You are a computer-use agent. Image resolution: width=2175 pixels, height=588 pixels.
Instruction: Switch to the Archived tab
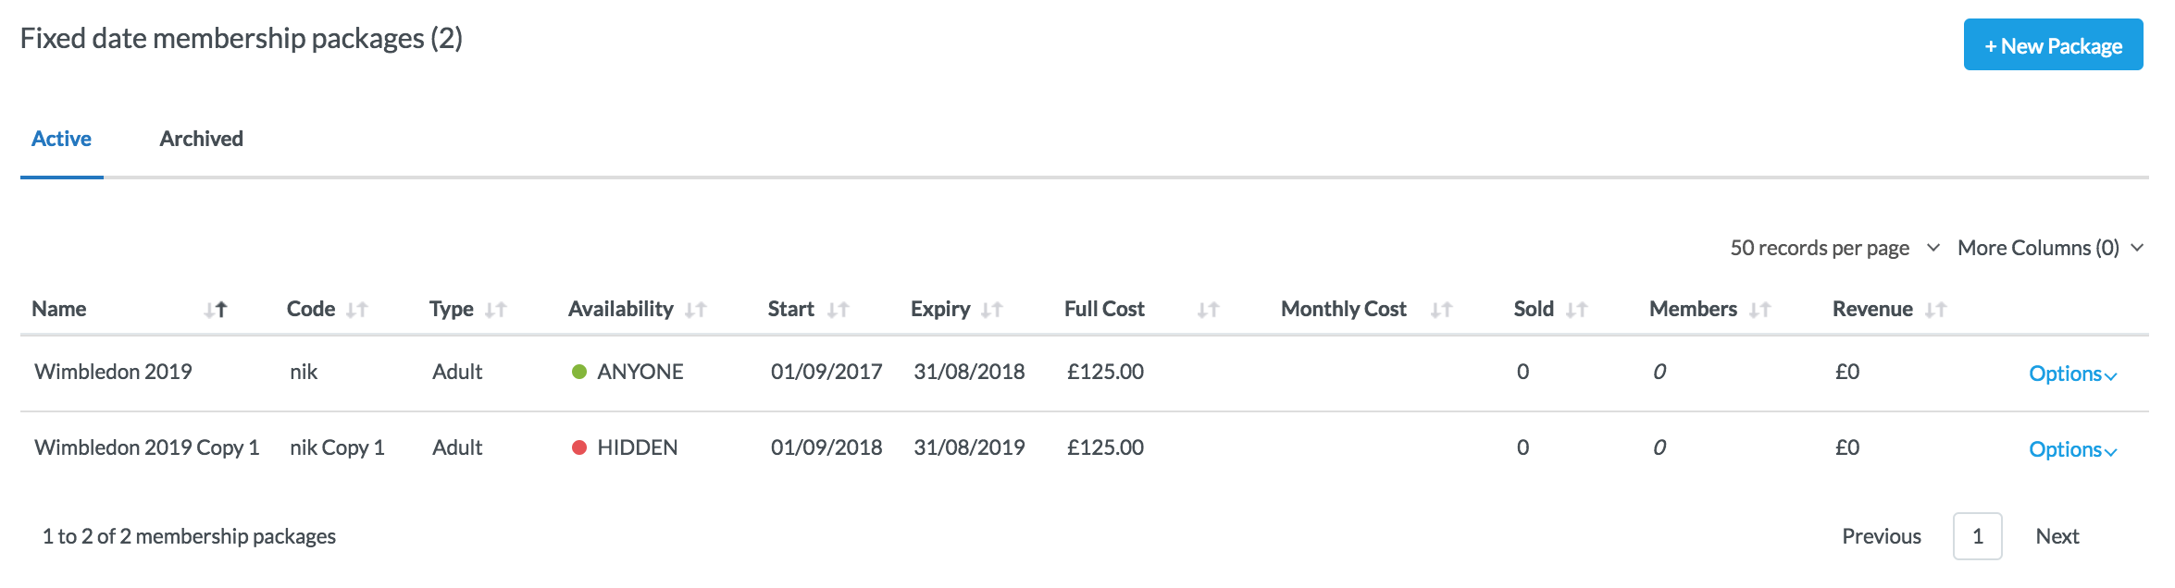click(x=201, y=139)
